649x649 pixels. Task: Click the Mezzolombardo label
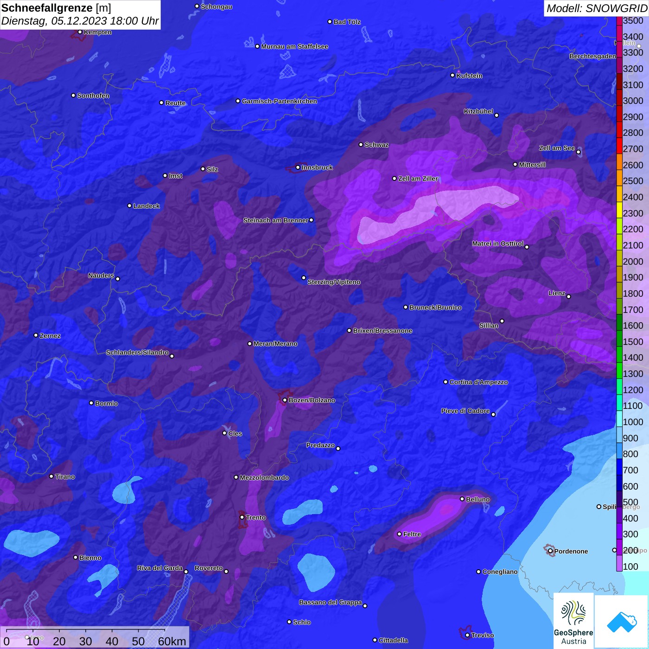click(264, 477)
